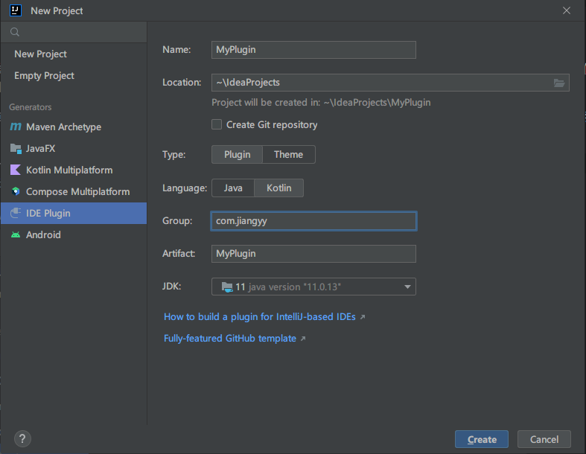The width and height of the screenshot is (586, 454).
Task: Click the Kotlin Multiplatform logo icon
Action: [x=16, y=170]
